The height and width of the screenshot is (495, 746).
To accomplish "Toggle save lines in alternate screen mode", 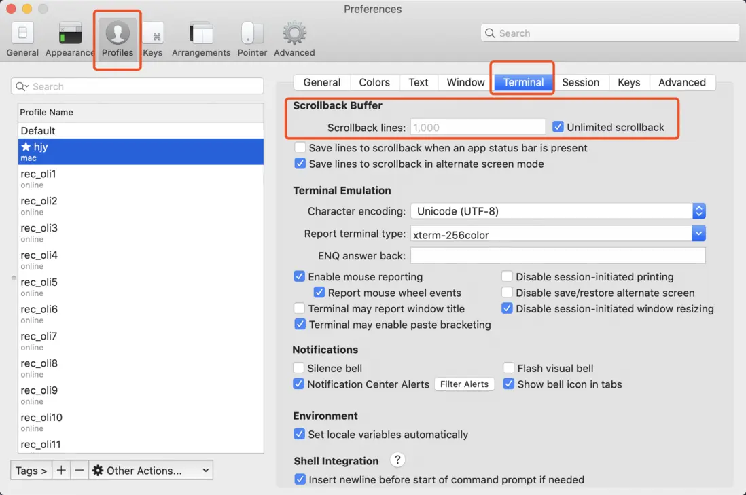I will (x=300, y=164).
